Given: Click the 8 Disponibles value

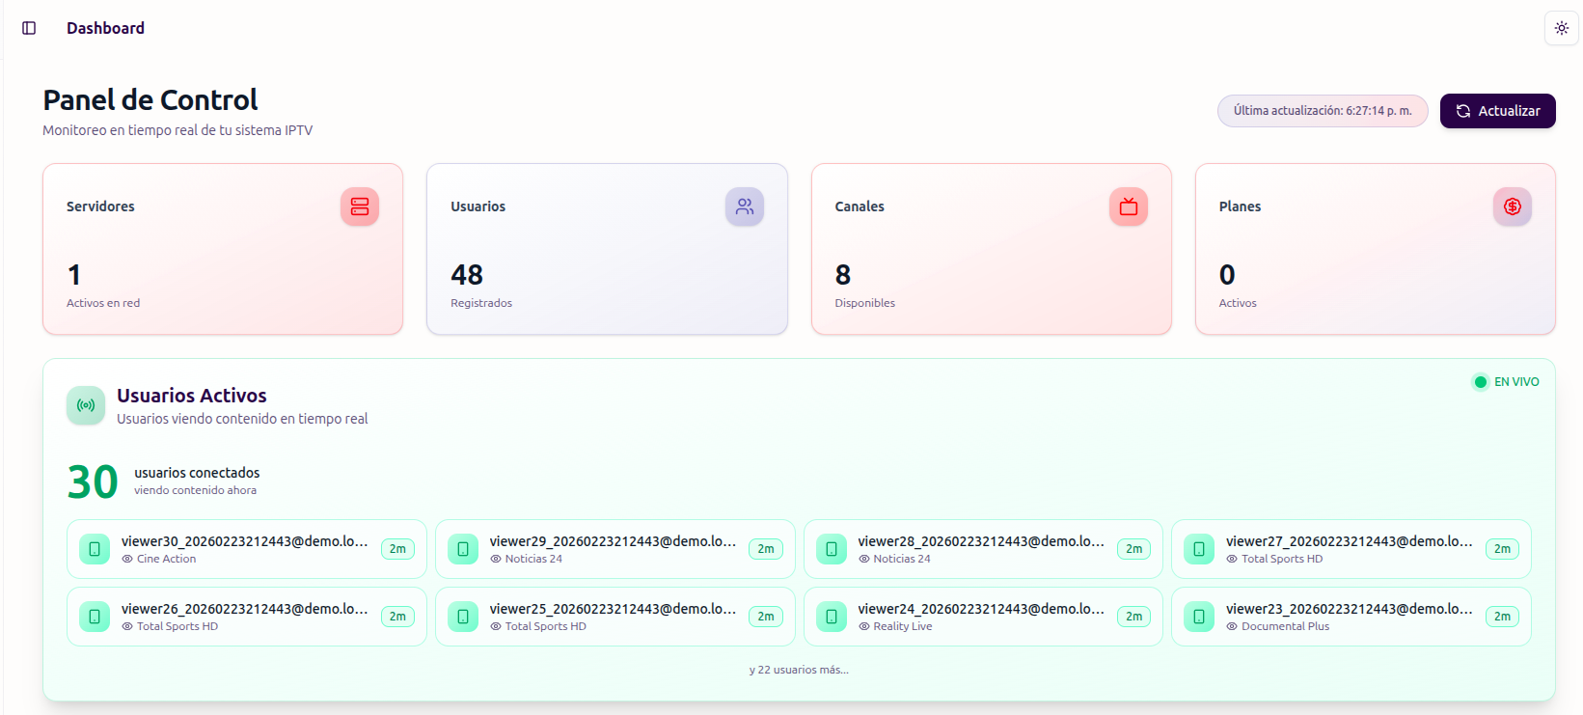Looking at the screenshot, I should point(843,275).
